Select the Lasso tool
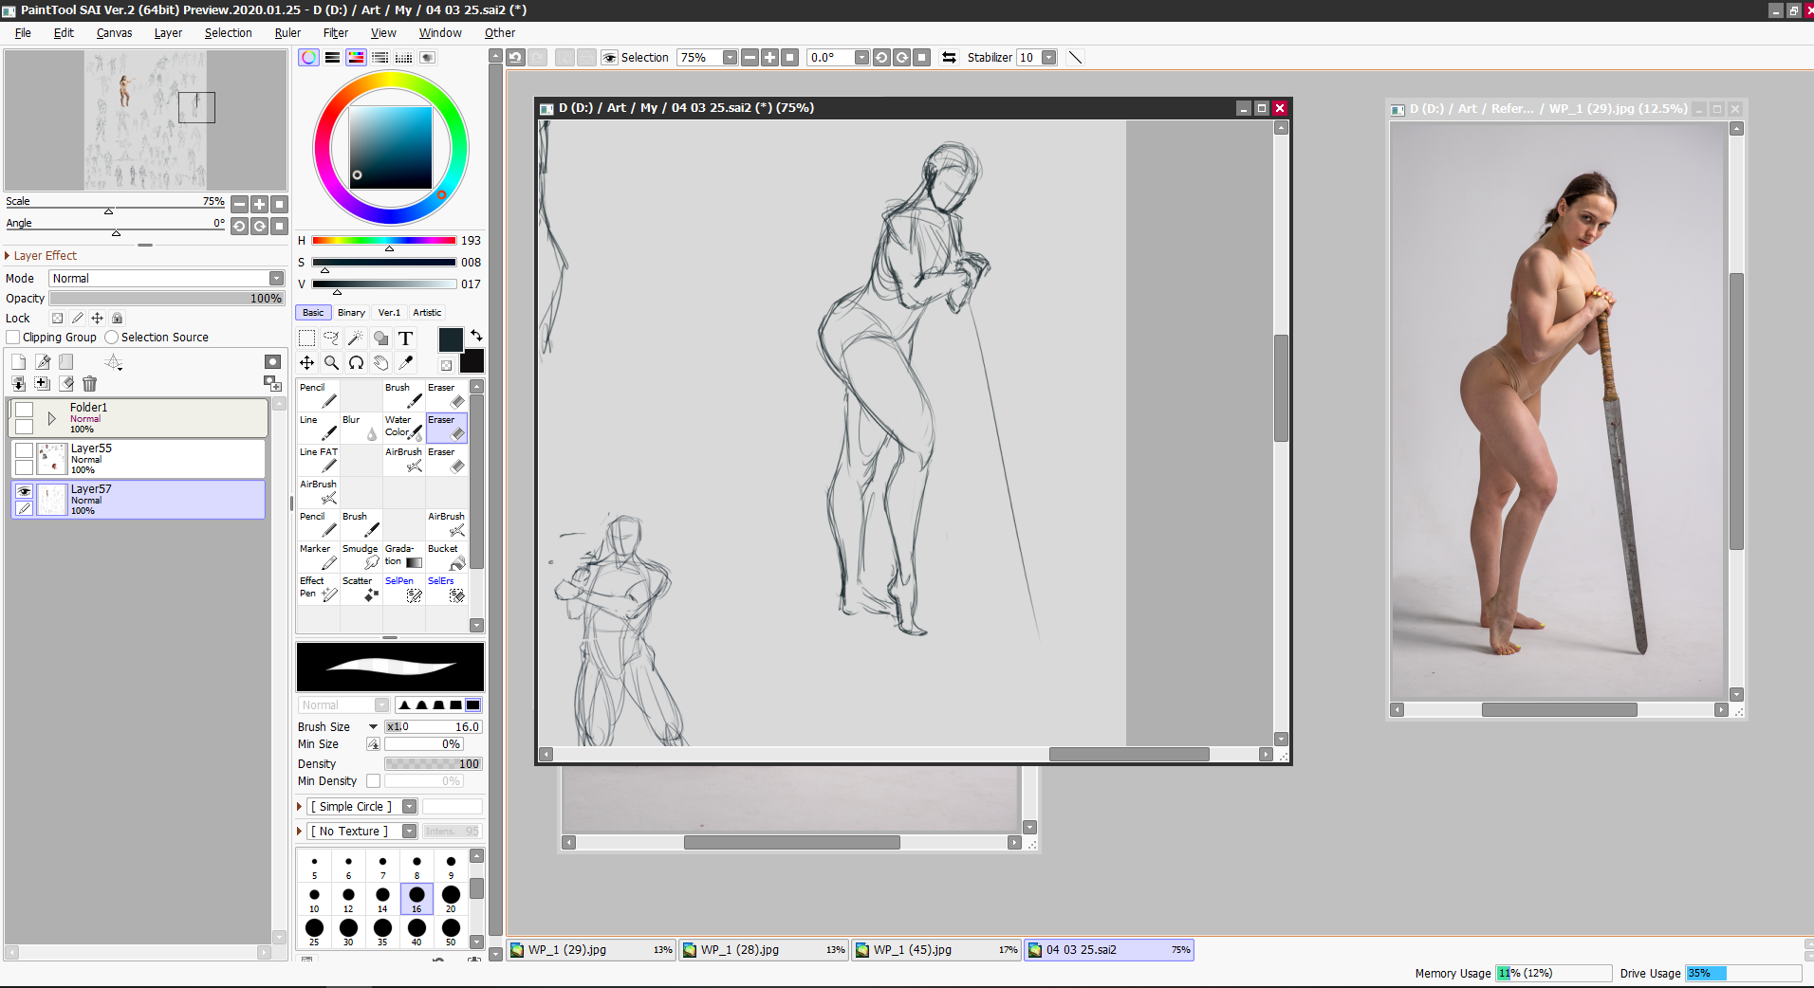This screenshot has width=1814, height=988. [331, 338]
